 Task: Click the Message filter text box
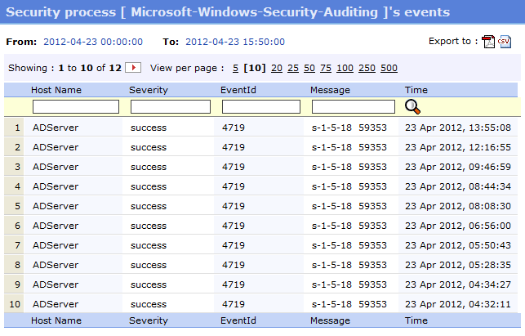click(354, 107)
